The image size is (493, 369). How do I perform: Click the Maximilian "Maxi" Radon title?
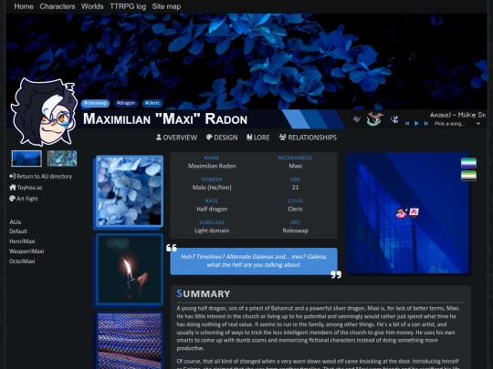165,119
